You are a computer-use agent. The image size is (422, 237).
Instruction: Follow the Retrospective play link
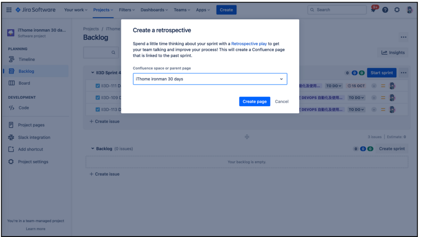(249, 44)
